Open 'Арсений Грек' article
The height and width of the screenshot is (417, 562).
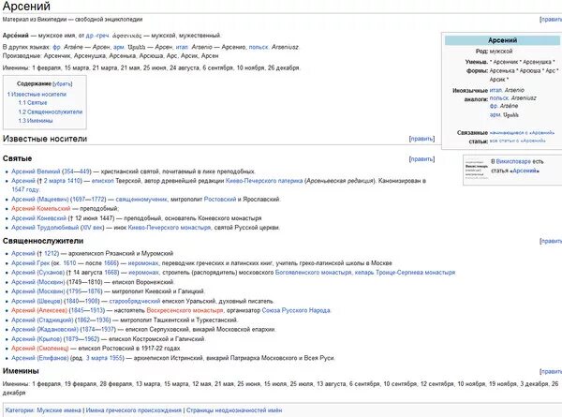pos(31,263)
